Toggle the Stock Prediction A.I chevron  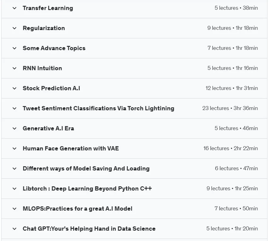point(15,88)
